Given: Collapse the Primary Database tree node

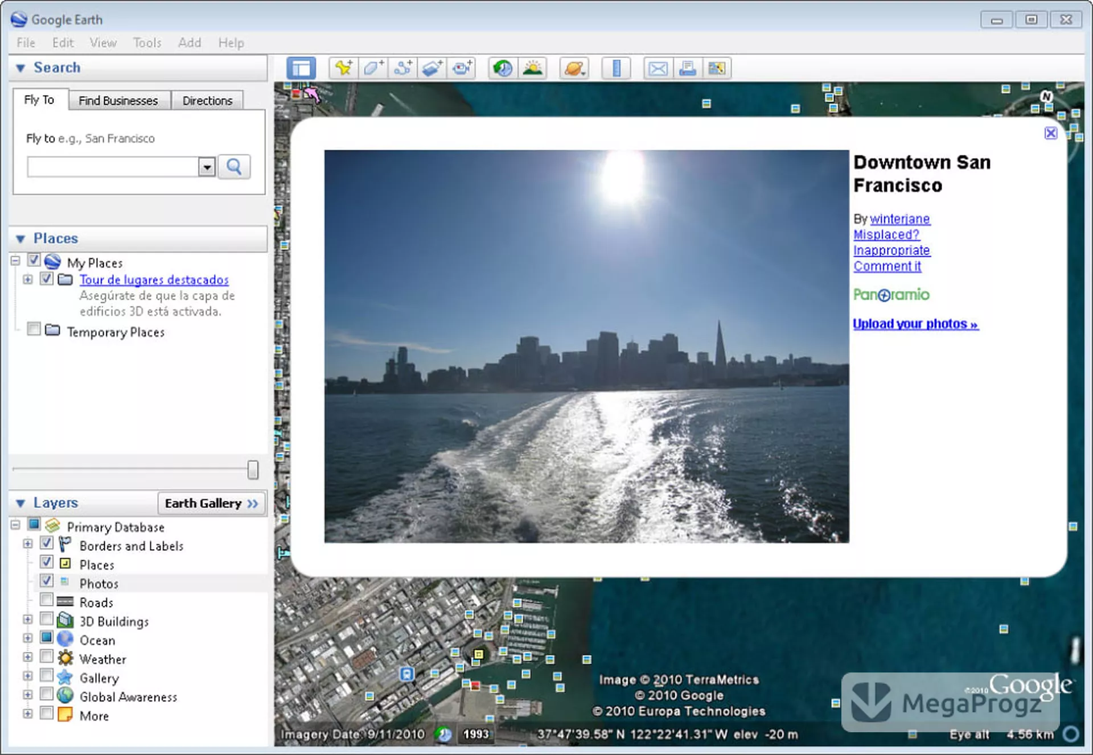Looking at the screenshot, I should [x=15, y=525].
